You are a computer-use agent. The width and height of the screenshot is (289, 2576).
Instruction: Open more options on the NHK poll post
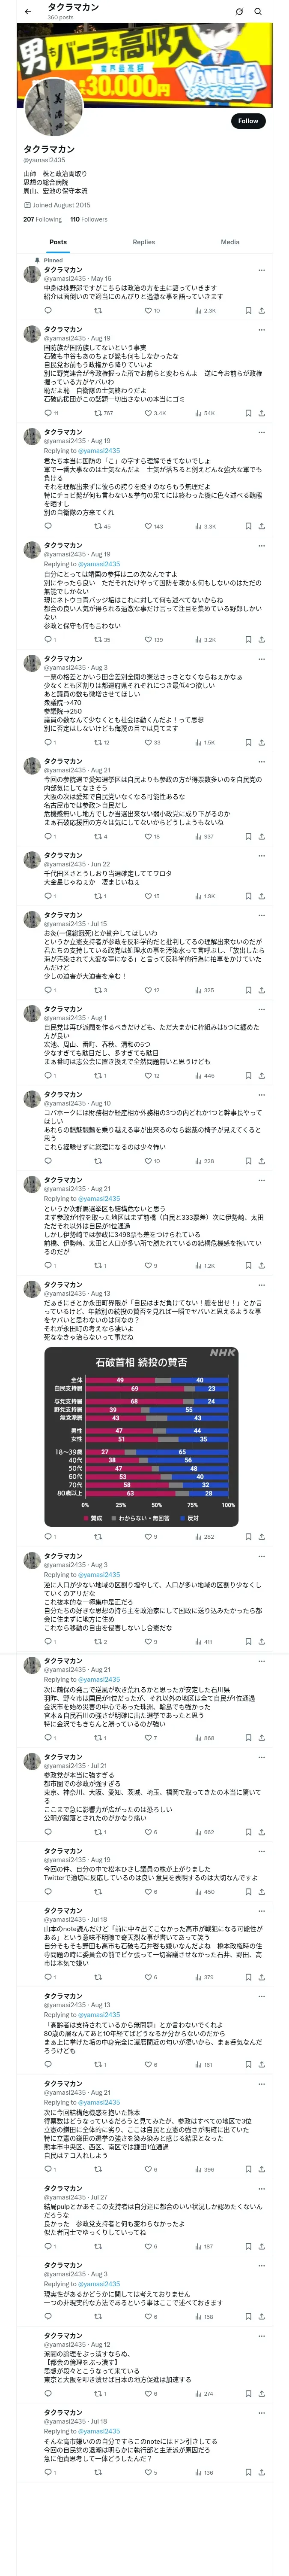(x=262, y=1285)
